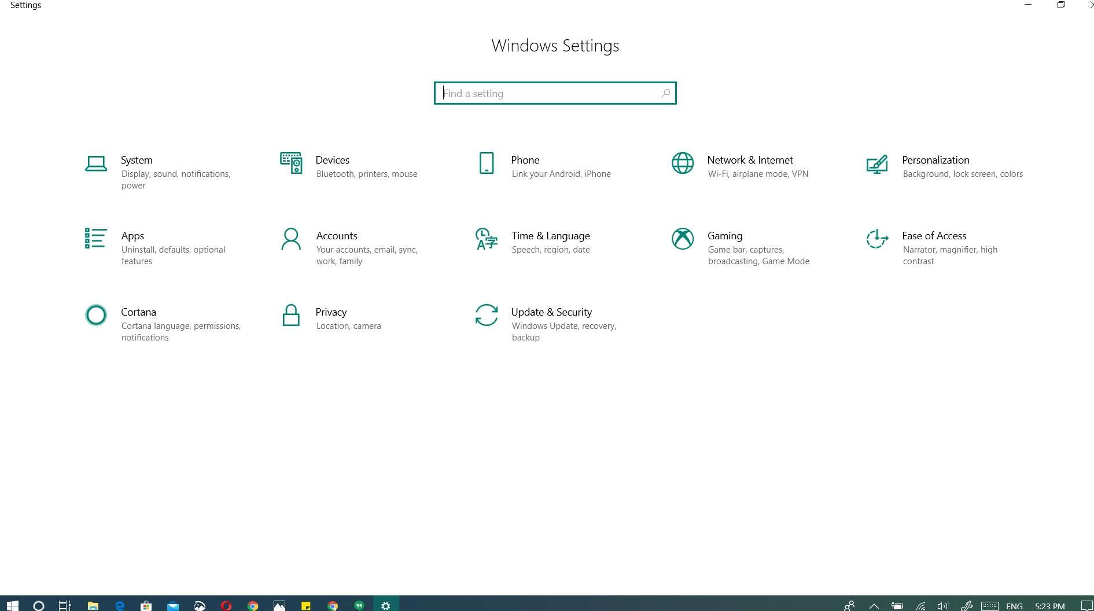The height and width of the screenshot is (611, 1094).
Task: Click the Update & Security refresh icon
Action: (487, 315)
